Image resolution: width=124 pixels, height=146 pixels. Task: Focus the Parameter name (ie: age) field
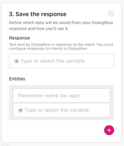click(x=62, y=96)
